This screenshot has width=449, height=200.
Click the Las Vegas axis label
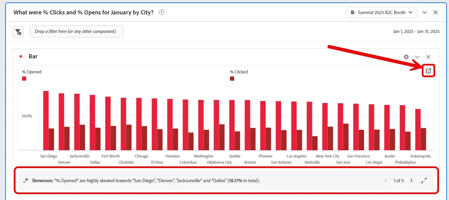pyautogui.click(x=374, y=162)
